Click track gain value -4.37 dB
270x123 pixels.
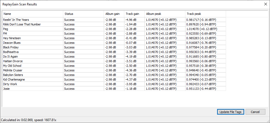131,79
